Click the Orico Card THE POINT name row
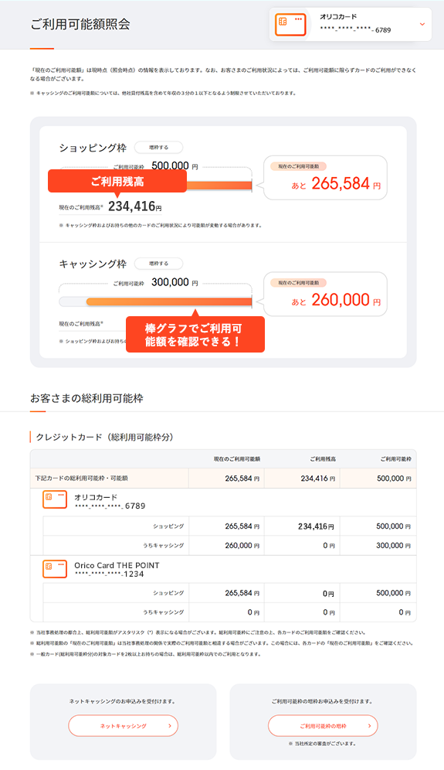444x770 pixels. click(223, 569)
